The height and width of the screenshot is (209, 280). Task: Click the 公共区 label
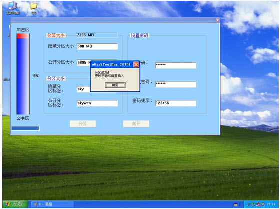pyautogui.click(x=23, y=118)
